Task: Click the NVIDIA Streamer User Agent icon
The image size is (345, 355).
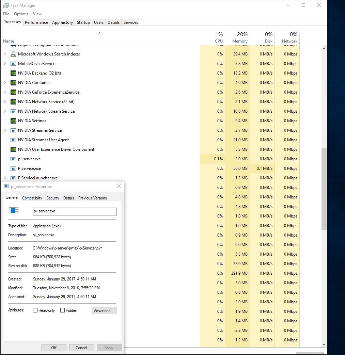Action: click(13, 140)
